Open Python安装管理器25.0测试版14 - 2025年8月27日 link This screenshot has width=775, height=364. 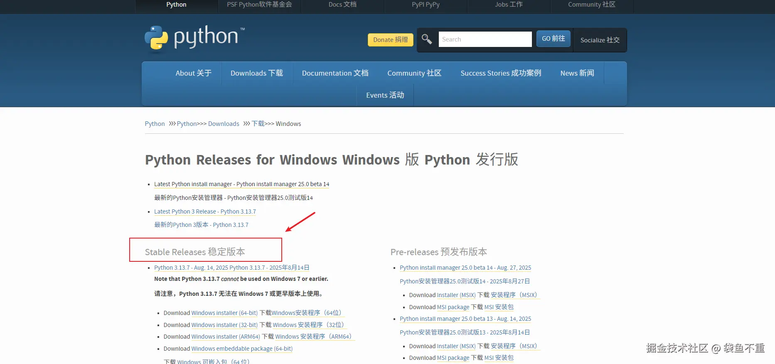click(465, 281)
